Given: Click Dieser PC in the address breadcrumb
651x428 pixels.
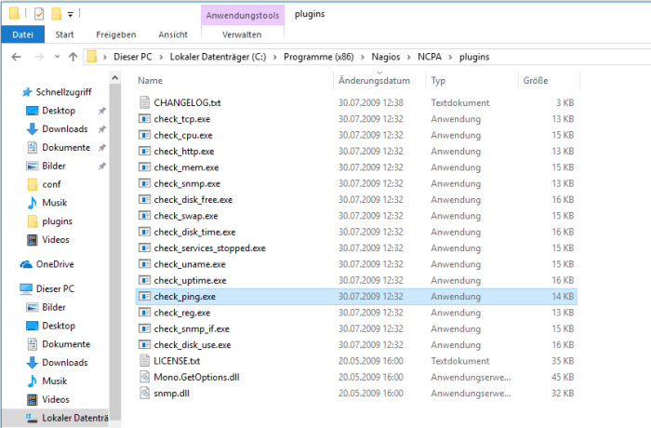Looking at the screenshot, I should pyautogui.click(x=133, y=57).
